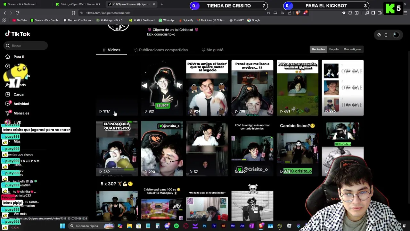Open YouTube bookmark
The image size is (410, 231).
point(20,20)
